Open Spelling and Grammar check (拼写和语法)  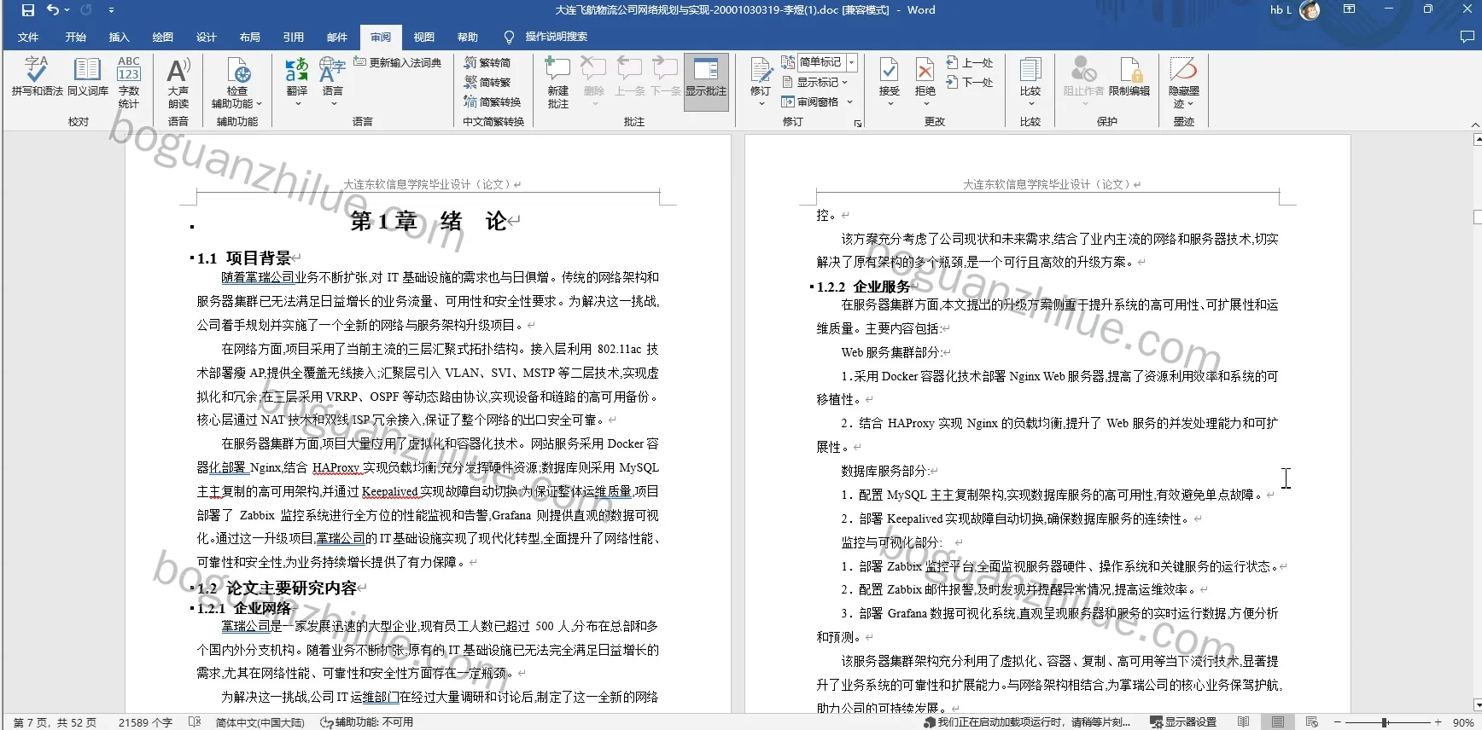coord(37,76)
